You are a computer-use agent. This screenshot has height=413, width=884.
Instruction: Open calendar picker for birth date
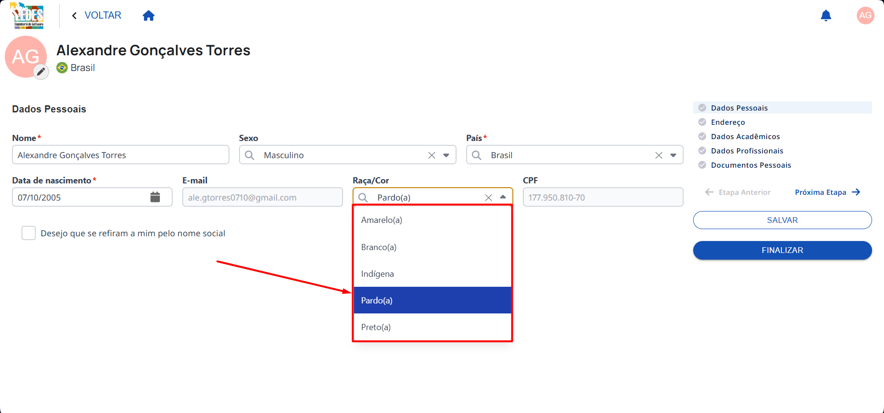tap(155, 197)
